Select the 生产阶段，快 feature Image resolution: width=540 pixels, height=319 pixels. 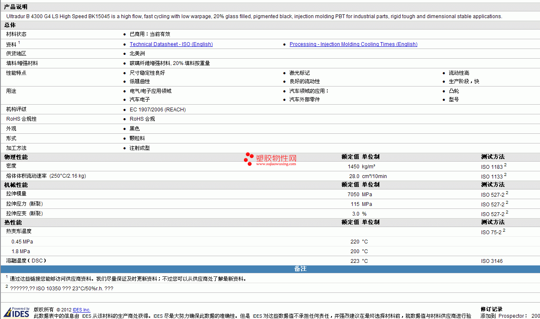pos(464,81)
